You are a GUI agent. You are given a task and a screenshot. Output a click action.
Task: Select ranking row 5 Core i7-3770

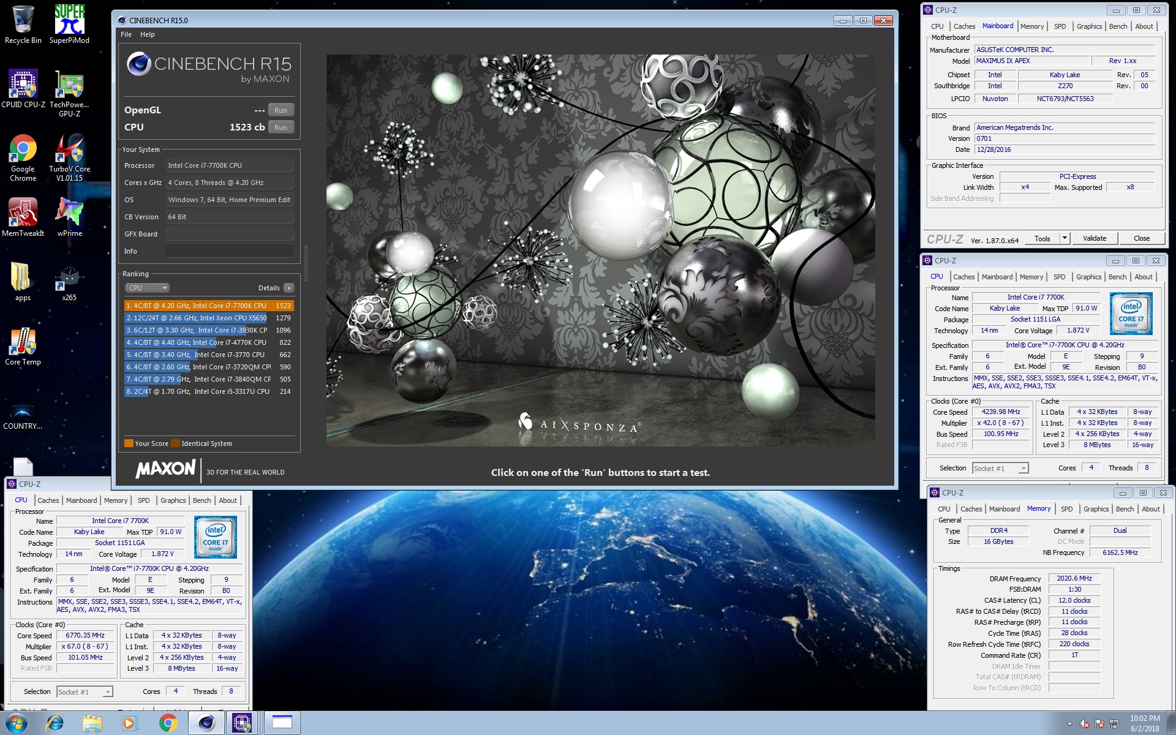point(209,355)
